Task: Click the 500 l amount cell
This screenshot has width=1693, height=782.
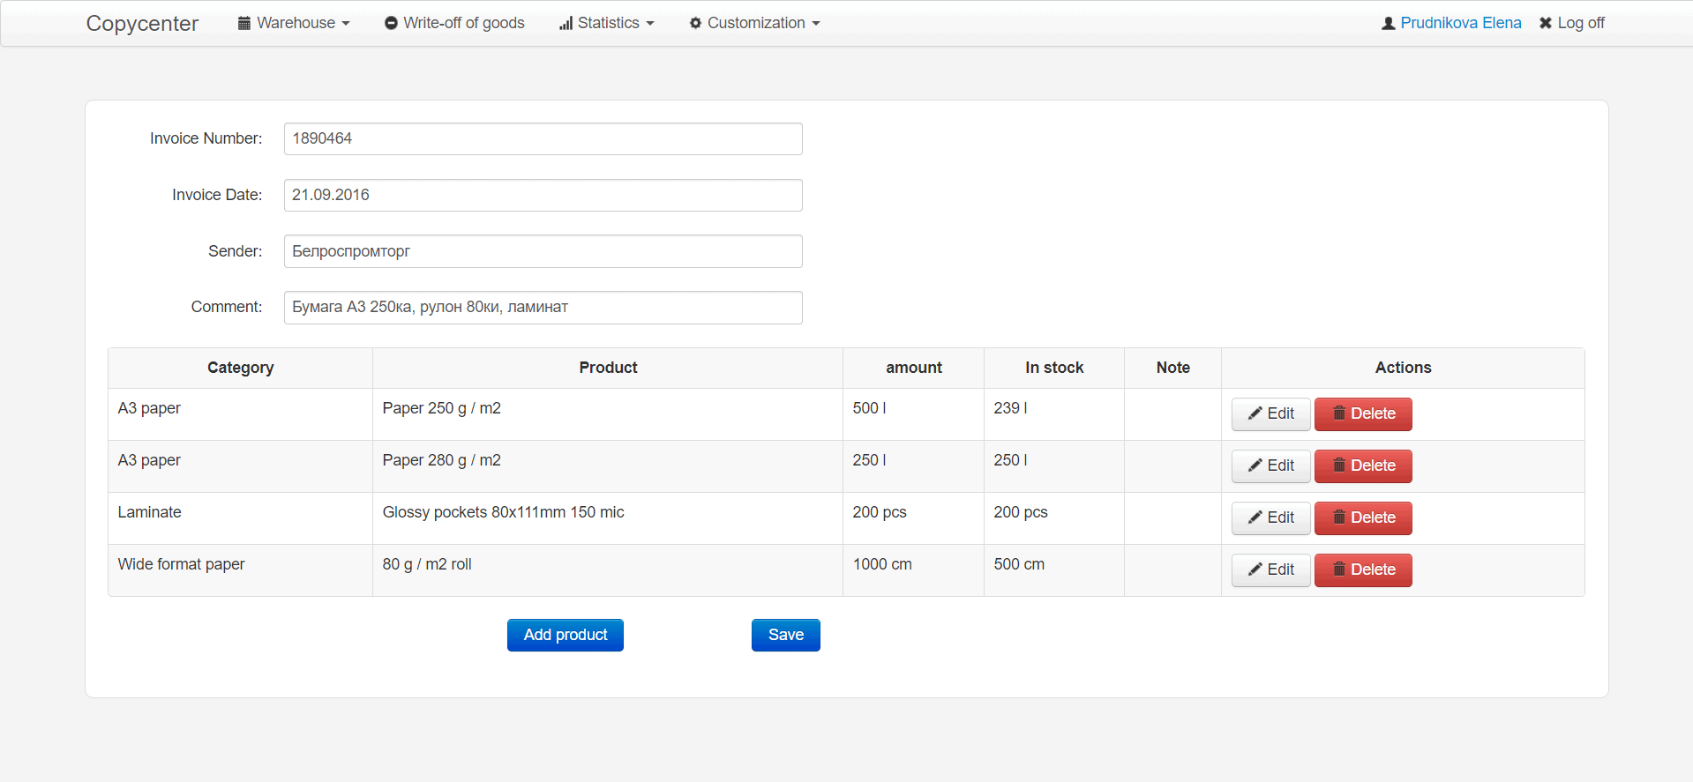Action: (x=914, y=414)
